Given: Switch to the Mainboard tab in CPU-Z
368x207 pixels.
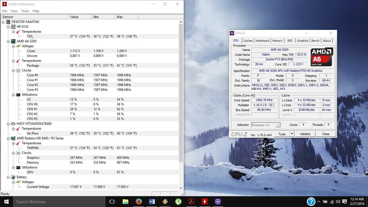Looking at the screenshot, I should [x=262, y=41].
